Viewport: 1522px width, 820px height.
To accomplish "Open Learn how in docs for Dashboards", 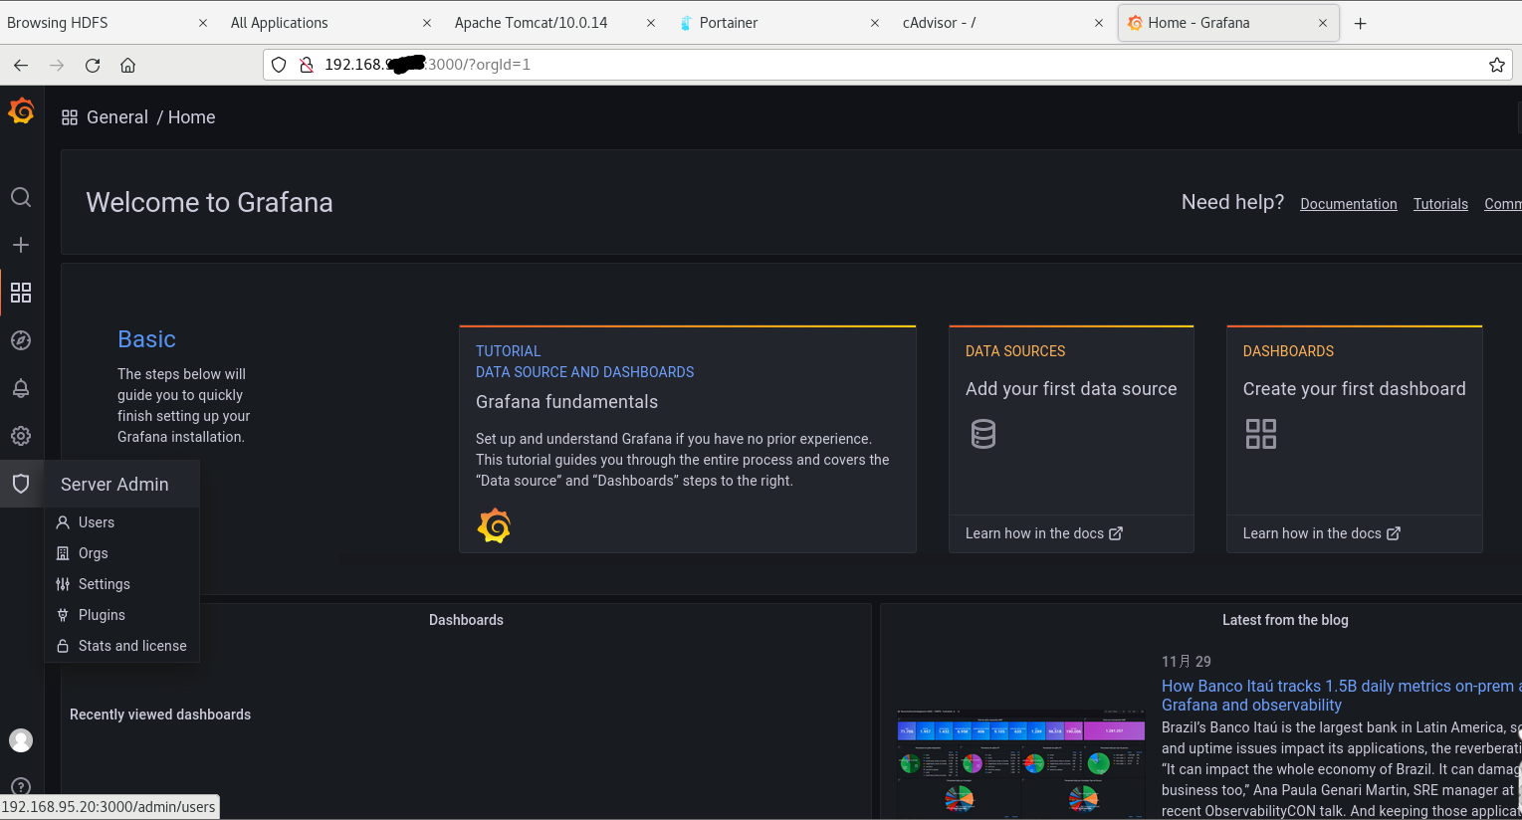I will coord(1322,533).
